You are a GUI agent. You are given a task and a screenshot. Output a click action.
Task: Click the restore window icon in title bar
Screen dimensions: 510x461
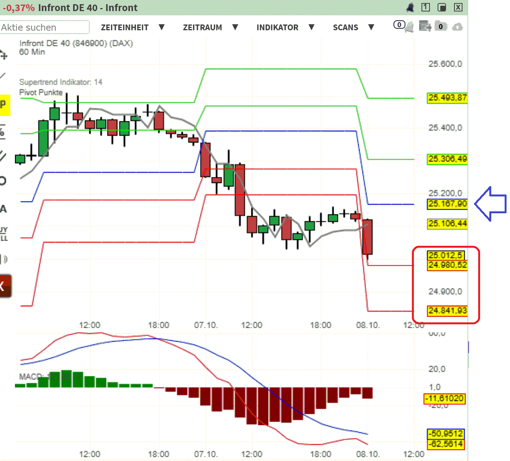tap(442, 7)
